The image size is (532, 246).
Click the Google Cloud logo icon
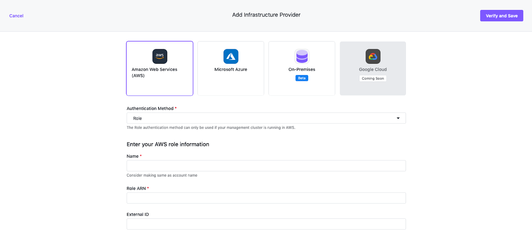pos(373,56)
